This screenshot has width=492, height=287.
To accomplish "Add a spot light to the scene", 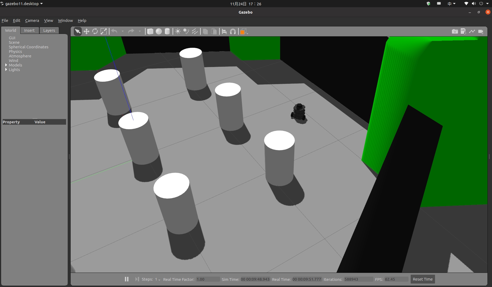I will (186, 31).
